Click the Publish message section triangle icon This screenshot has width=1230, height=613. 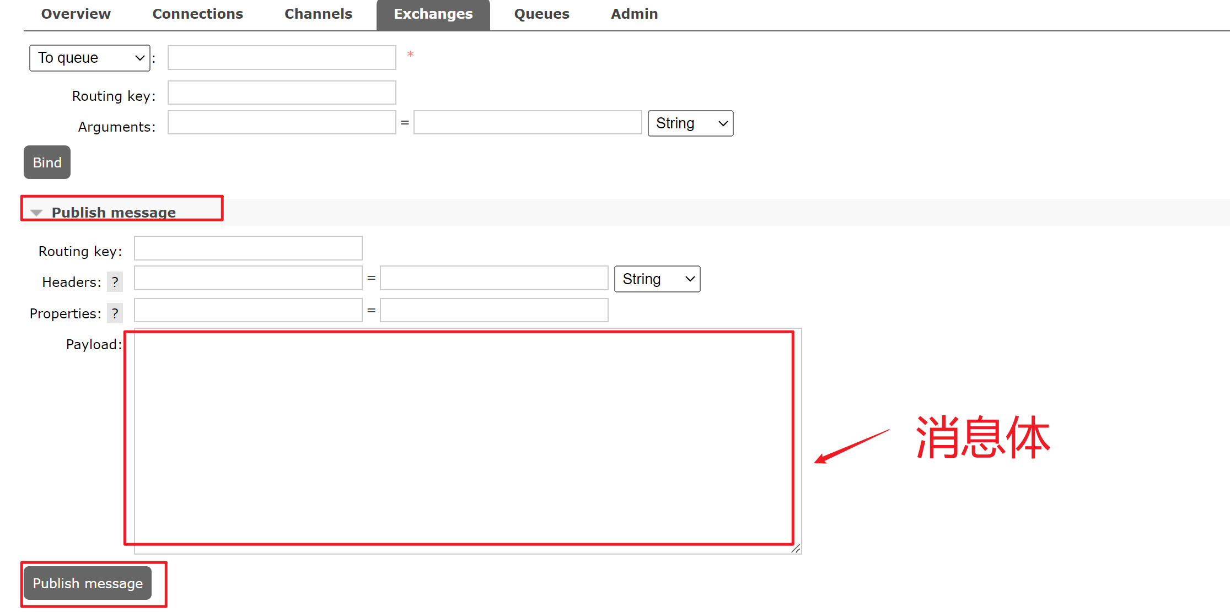pos(37,211)
